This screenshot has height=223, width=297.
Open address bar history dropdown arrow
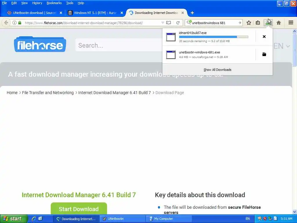click(x=162, y=23)
